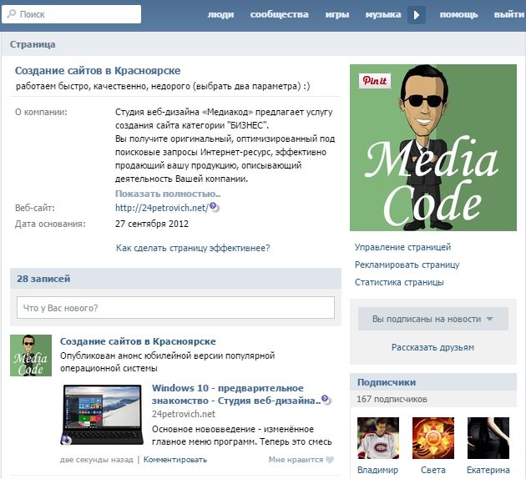Viewport: 526px width, 479px height.
Task: Click the small Media Code post avatar
Action: coord(30,356)
